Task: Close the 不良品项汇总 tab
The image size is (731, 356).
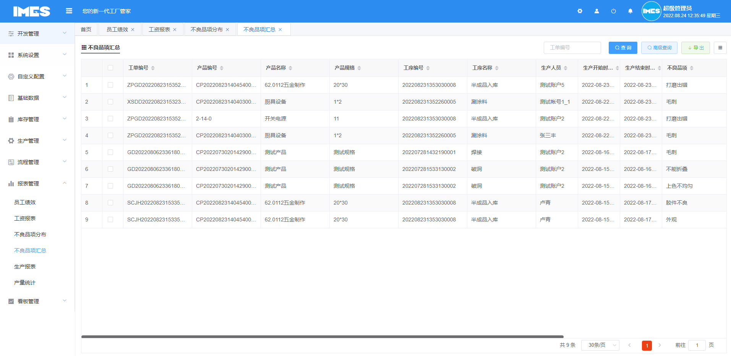Action: click(280, 29)
